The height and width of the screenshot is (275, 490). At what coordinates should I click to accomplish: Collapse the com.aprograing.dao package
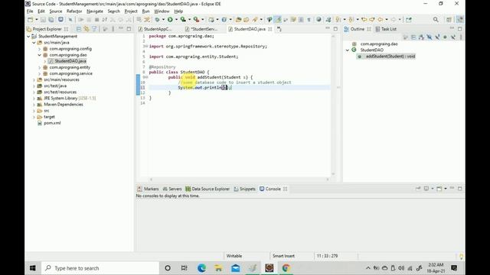click(x=39, y=55)
